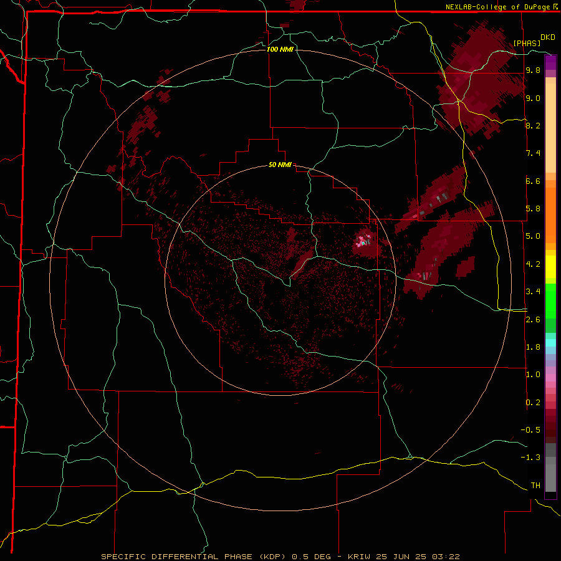
Task: Click the 7.4 value on the scale
Action: tap(533, 153)
